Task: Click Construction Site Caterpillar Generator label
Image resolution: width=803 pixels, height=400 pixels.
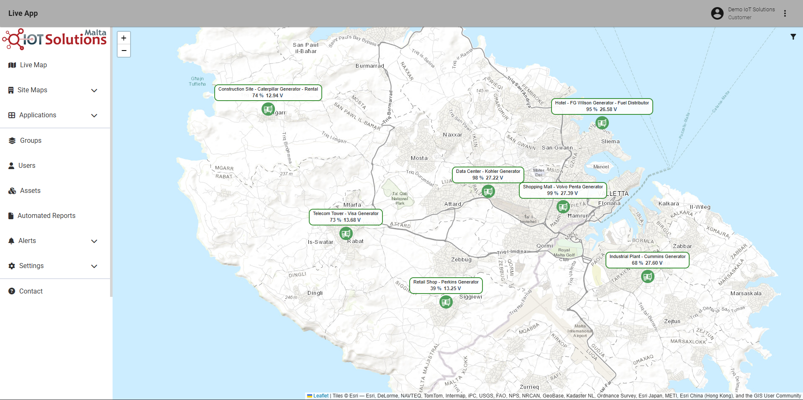Action: [x=268, y=93]
